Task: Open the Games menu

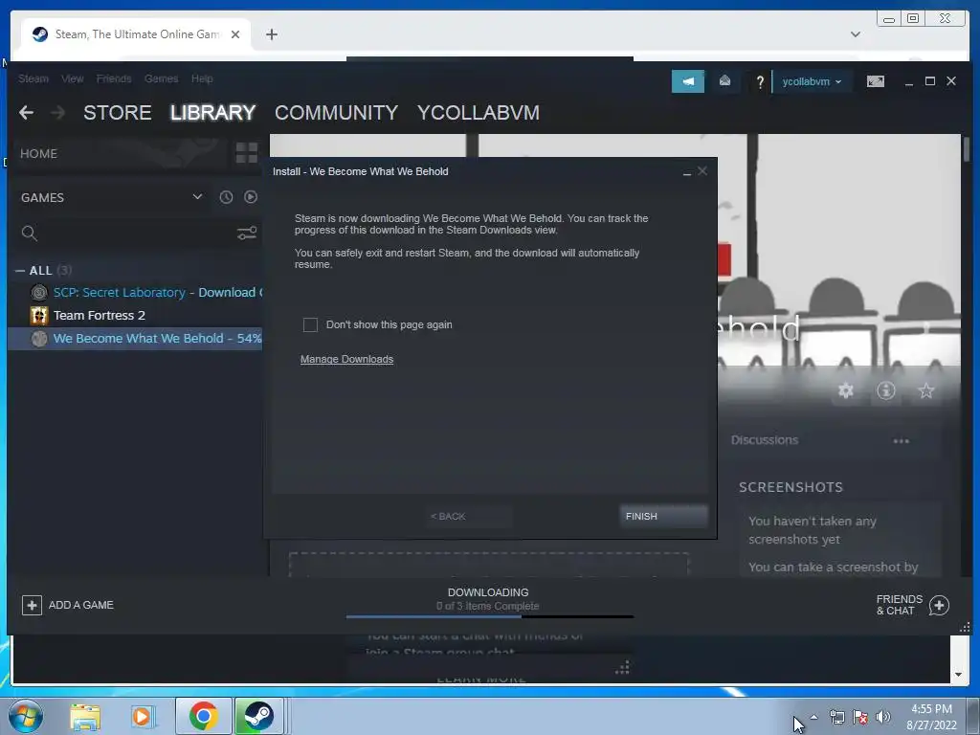Action: [x=161, y=78]
